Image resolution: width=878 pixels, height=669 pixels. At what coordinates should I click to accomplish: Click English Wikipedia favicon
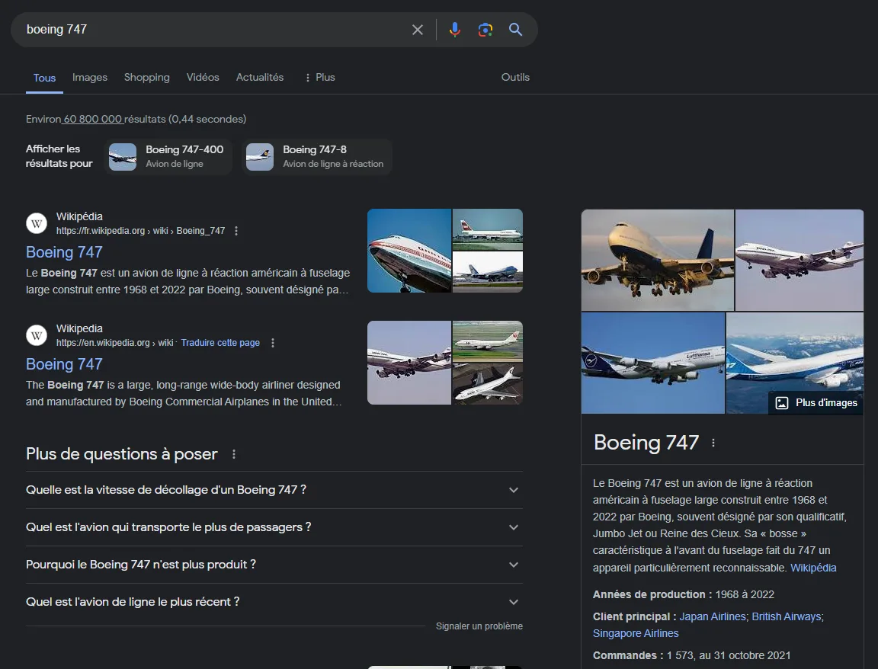pos(37,335)
